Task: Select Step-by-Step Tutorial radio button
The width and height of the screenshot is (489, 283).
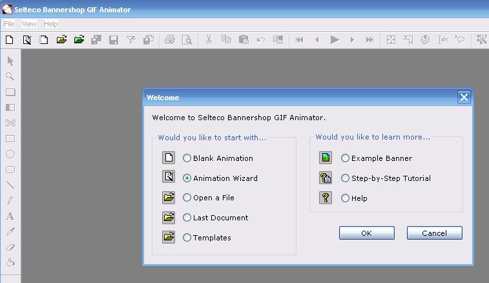Action: click(345, 178)
